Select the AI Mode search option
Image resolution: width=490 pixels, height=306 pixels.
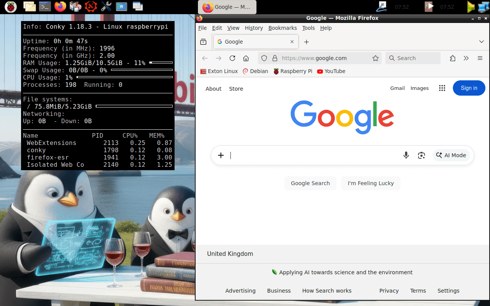(x=451, y=155)
